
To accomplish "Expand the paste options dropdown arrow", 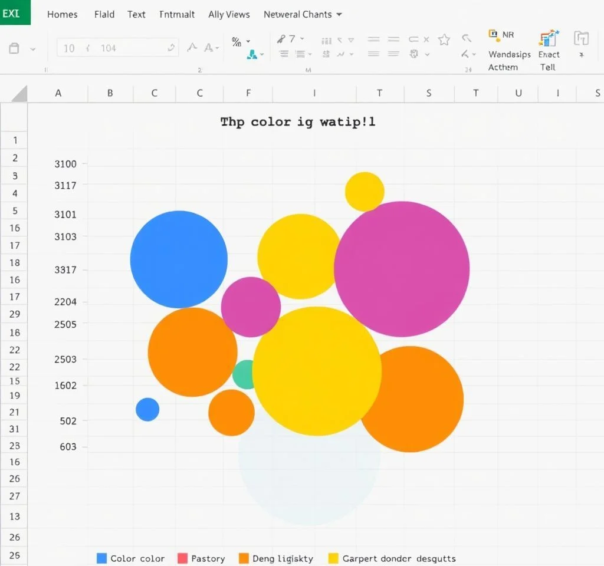I will click(x=32, y=49).
